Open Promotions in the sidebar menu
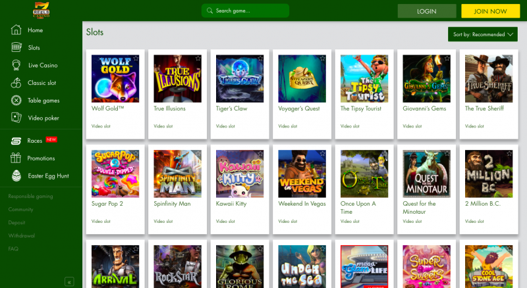Screen dimensions: 527x288 pyautogui.click(x=41, y=158)
